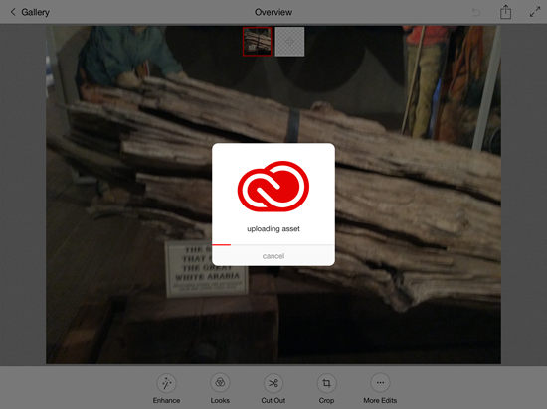This screenshot has height=409, width=547.
Task: Toggle fullscreen with the expand arrows icon
Action: click(535, 12)
